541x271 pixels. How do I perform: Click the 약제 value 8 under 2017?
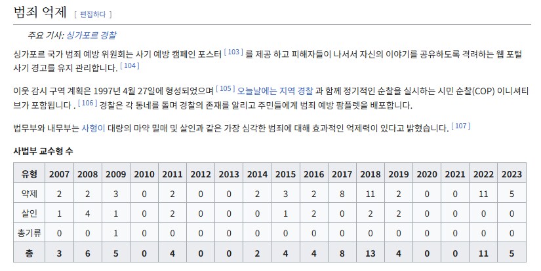click(342, 193)
